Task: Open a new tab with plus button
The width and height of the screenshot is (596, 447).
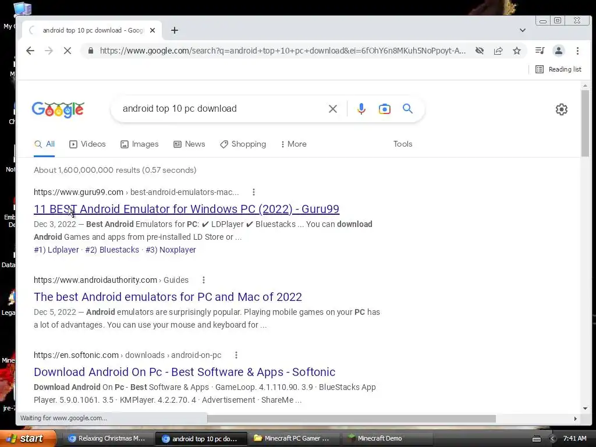Action: [175, 30]
